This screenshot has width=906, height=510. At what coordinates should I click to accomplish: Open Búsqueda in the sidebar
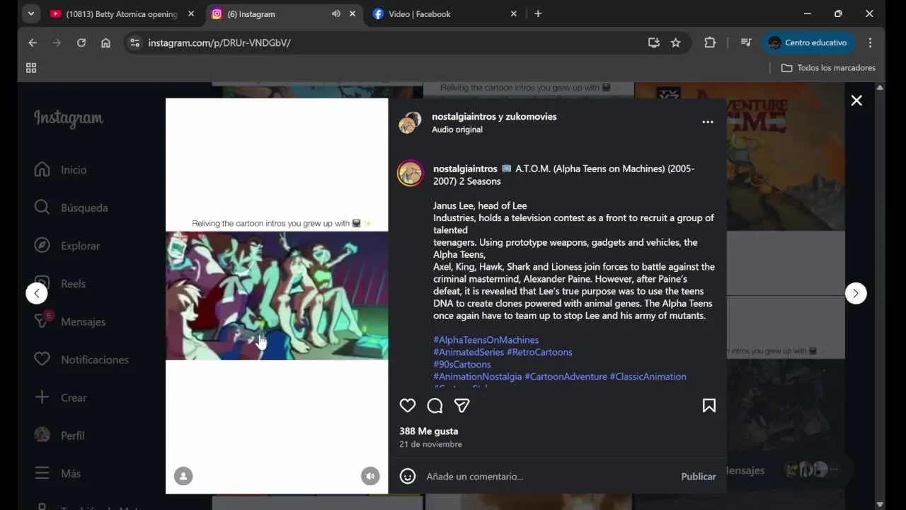pos(71,208)
